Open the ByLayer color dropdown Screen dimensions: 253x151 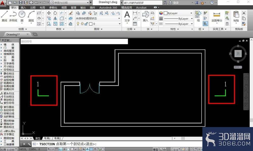[x=178, y=13]
